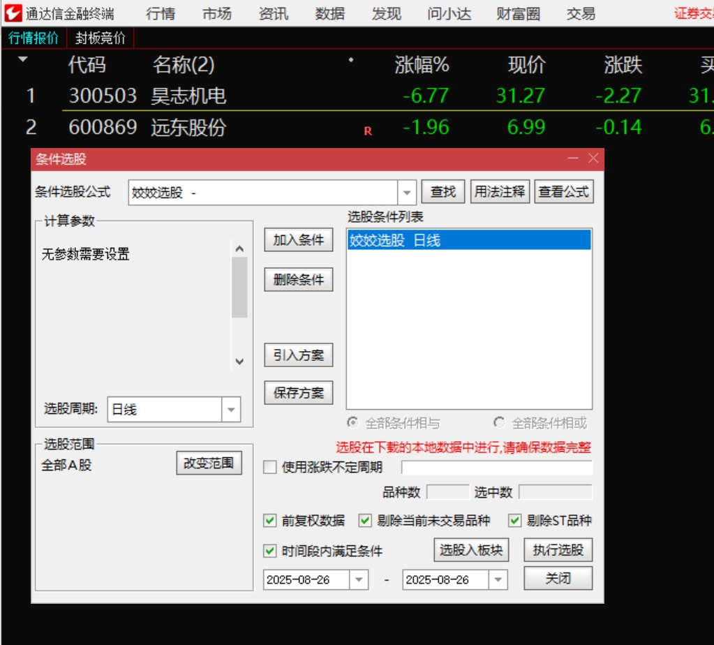Screen dimensions: 714x645
Task: Select 姣姣选股 日线 in condition list
Action: [x=469, y=240]
